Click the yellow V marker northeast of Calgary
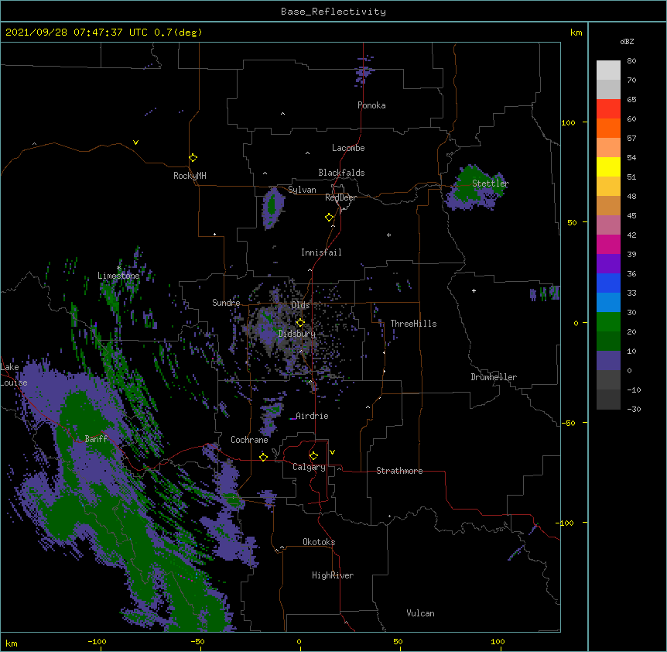Screen dimensions: 667x652 (x=332, y=452)
